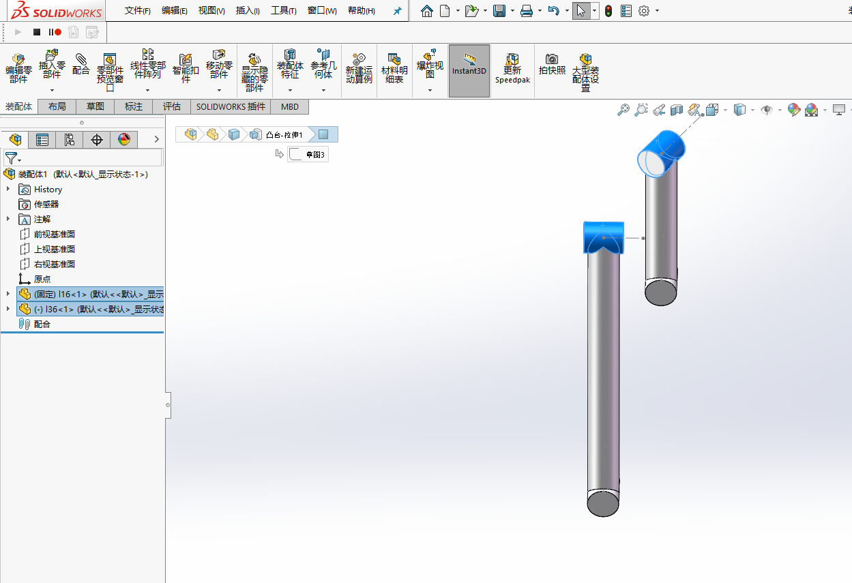Take a snapshot with 拍快照
The image size is (852, 583).
552,65
